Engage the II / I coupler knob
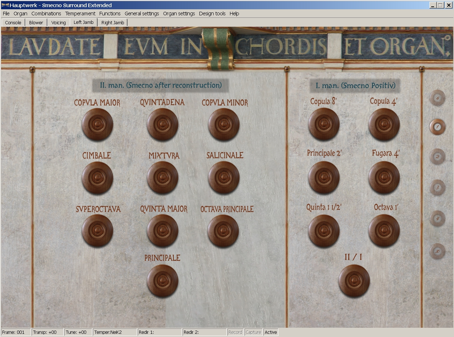 click(x=354, y=281)
